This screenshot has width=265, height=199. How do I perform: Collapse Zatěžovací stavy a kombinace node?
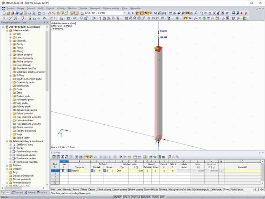click(7, 141)
